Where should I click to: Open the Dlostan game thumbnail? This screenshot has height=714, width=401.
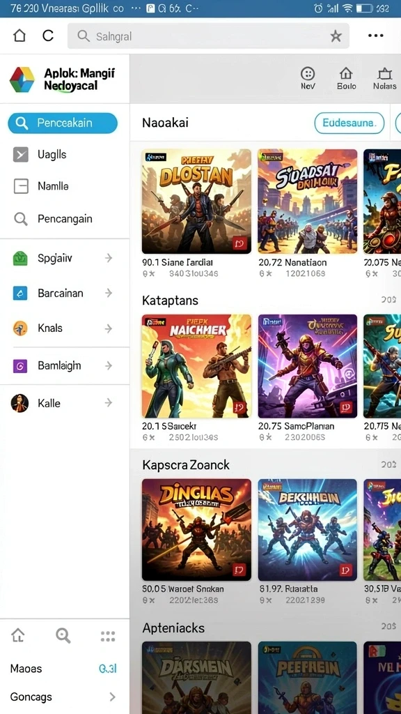(196, 202)
